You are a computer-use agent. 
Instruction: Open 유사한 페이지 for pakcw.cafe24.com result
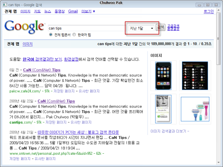click(x=89, y=91)
